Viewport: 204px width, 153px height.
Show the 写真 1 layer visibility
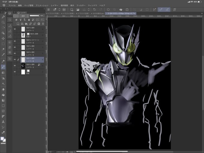tap(15, 35)
